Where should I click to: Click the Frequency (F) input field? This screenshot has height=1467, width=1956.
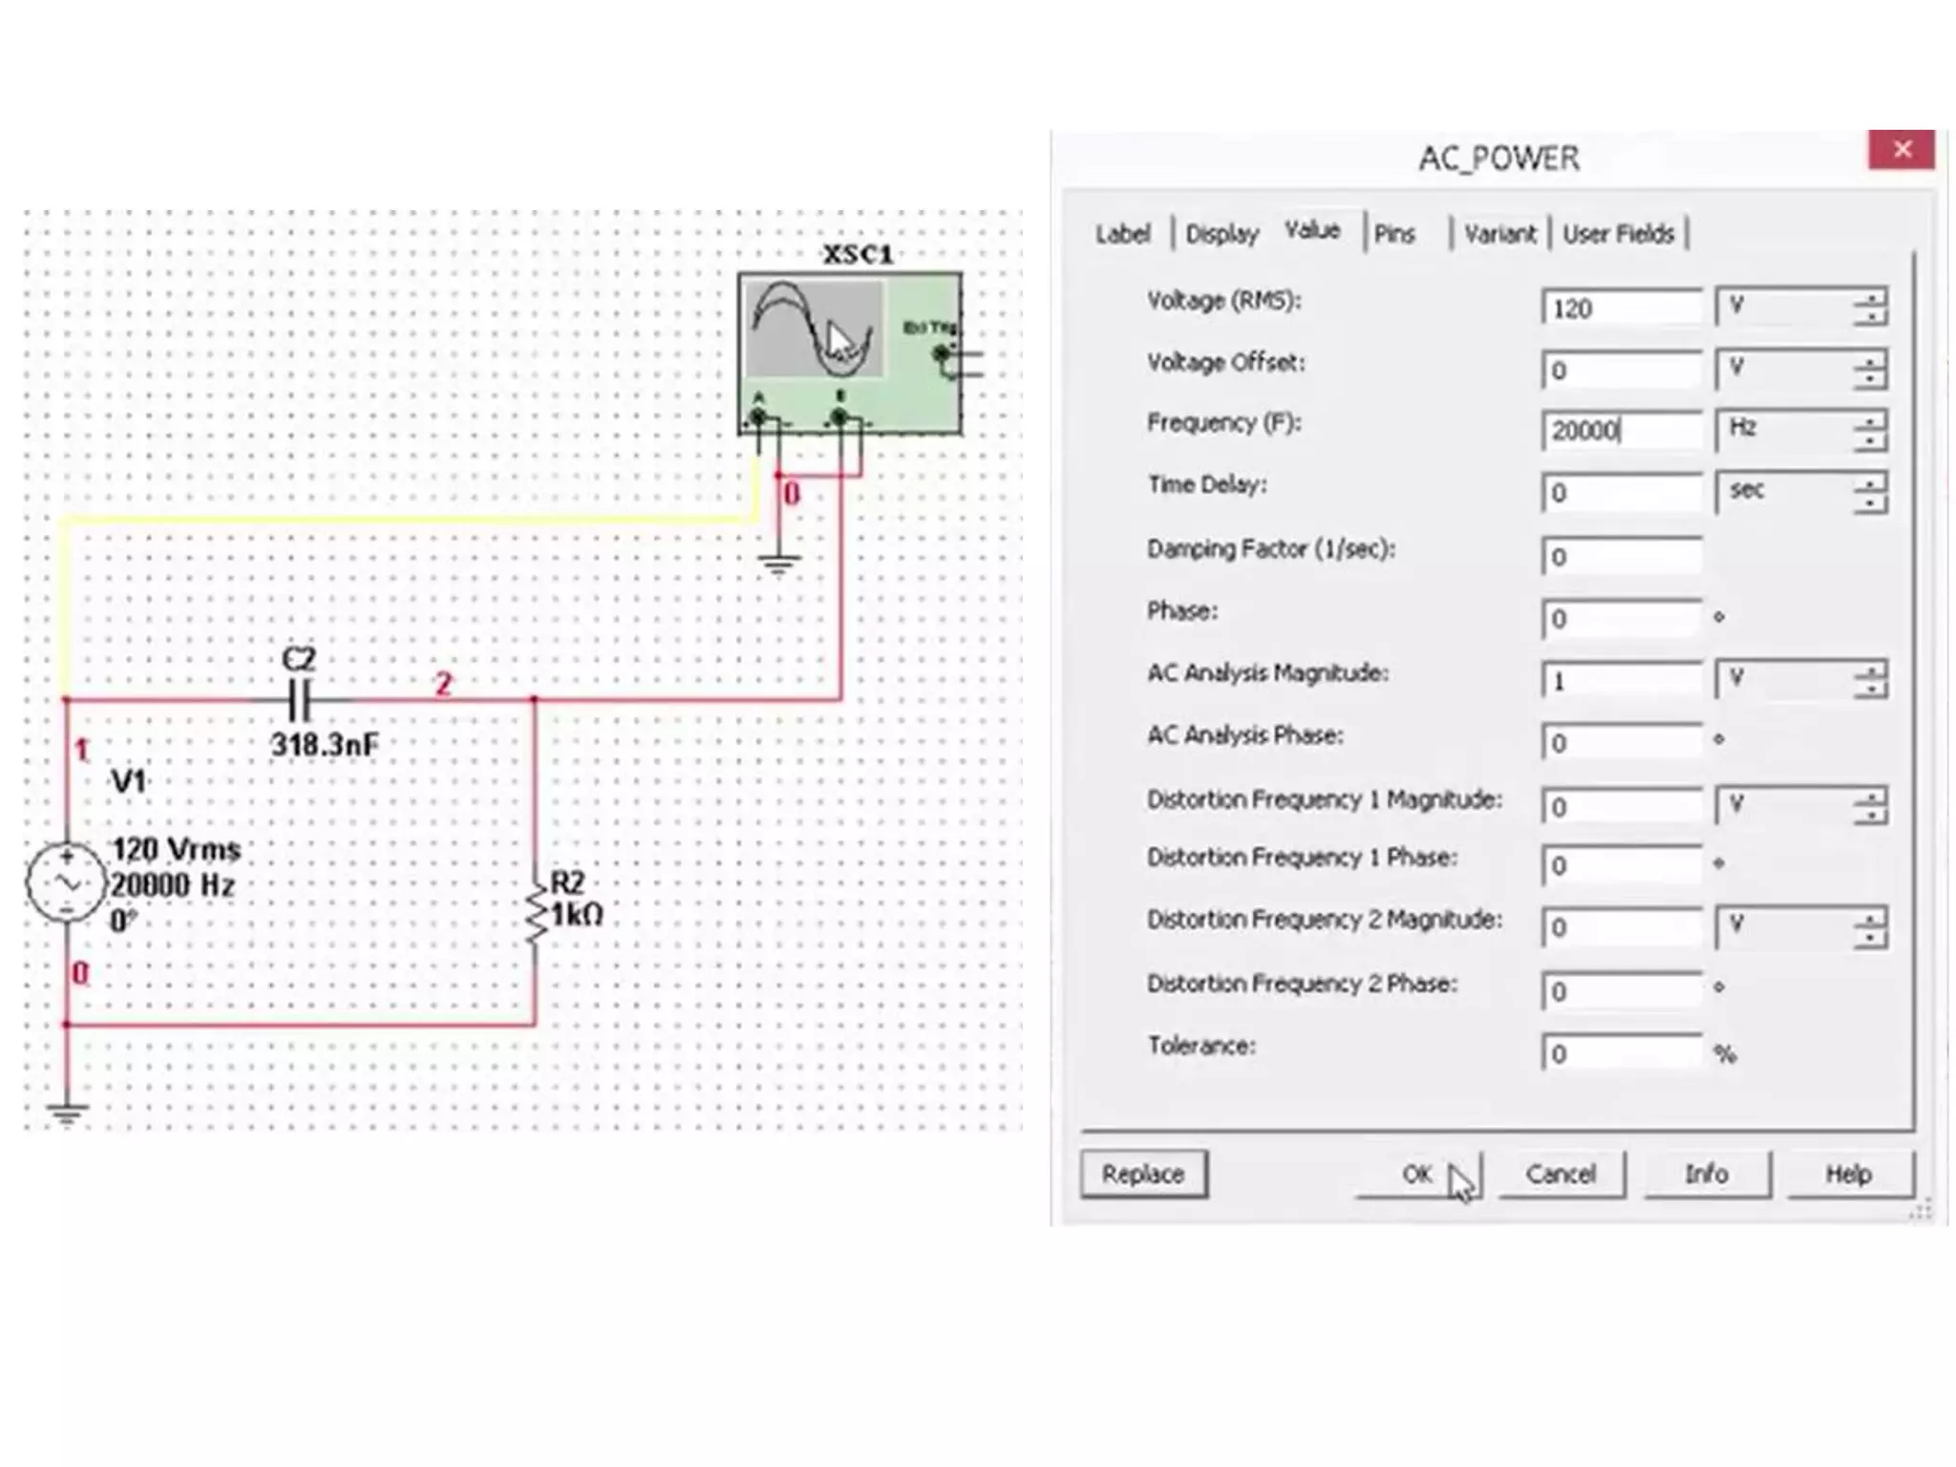1620,431
